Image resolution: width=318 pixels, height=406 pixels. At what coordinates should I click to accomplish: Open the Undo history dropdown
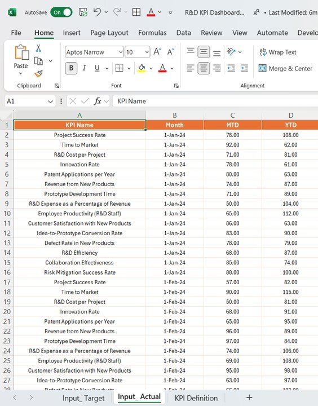106,12
